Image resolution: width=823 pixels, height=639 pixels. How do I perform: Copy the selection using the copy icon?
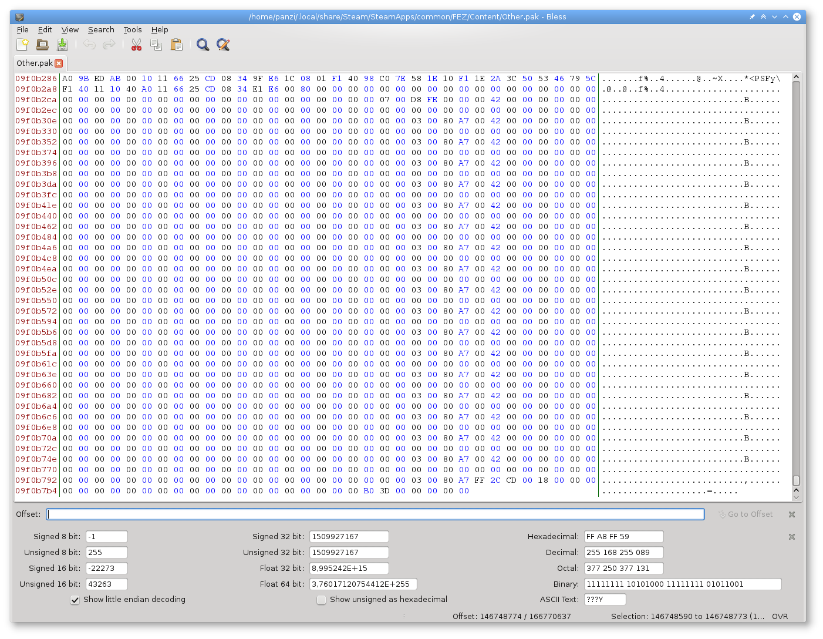[156, 44]
